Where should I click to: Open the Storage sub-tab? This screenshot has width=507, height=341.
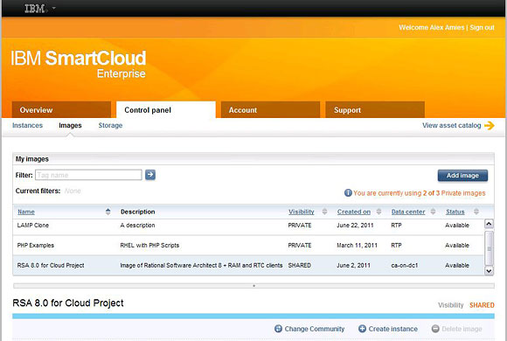110,126
